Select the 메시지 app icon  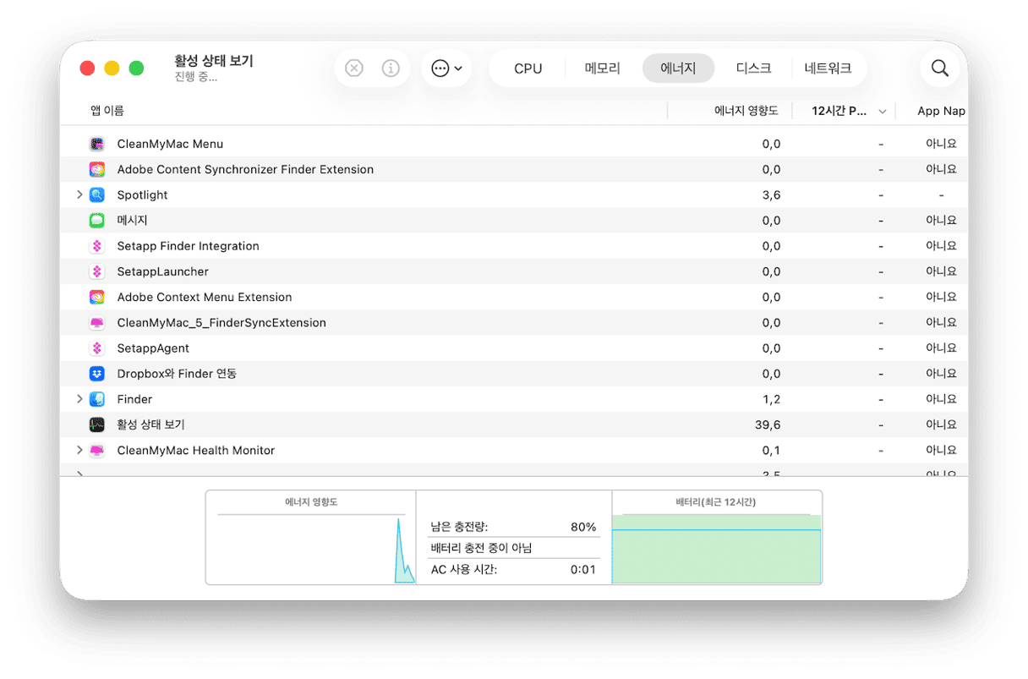click(x=97, y=221)
